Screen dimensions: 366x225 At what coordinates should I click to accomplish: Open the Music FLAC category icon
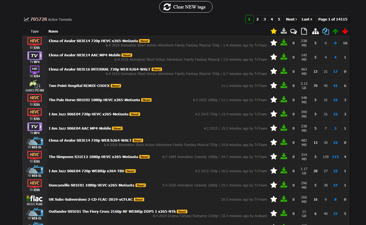(x=35, y=200)
